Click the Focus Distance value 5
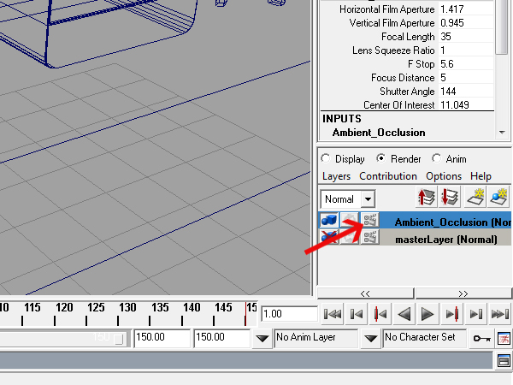513x385 pixels. tap(466, 78)
